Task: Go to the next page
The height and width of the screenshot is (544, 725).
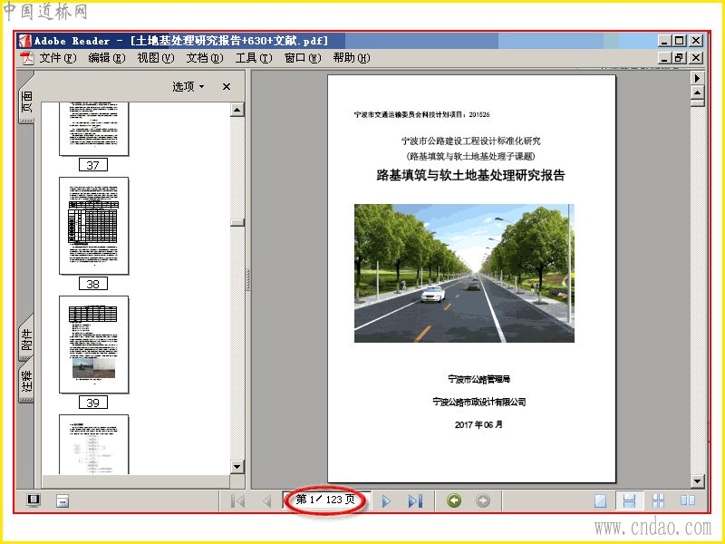Action: pos(386,501)
